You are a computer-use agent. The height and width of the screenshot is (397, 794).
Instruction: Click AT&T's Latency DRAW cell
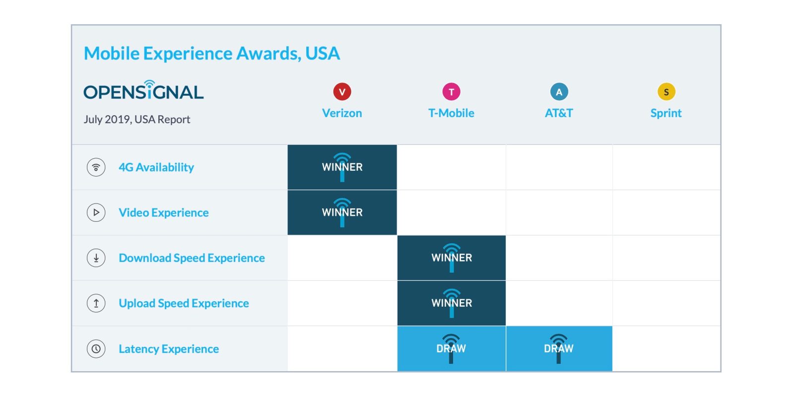559,349
